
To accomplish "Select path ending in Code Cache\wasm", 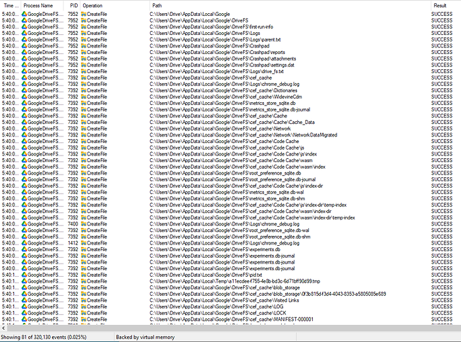I will tap(230, 160).
